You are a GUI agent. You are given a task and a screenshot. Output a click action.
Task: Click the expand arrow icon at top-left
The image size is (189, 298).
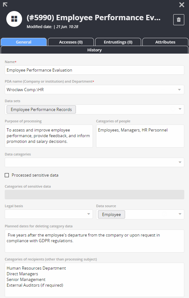pyautogui.click(x=5, y=4)
